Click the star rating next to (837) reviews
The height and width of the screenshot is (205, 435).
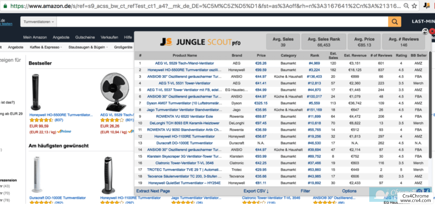click(41, 120)
